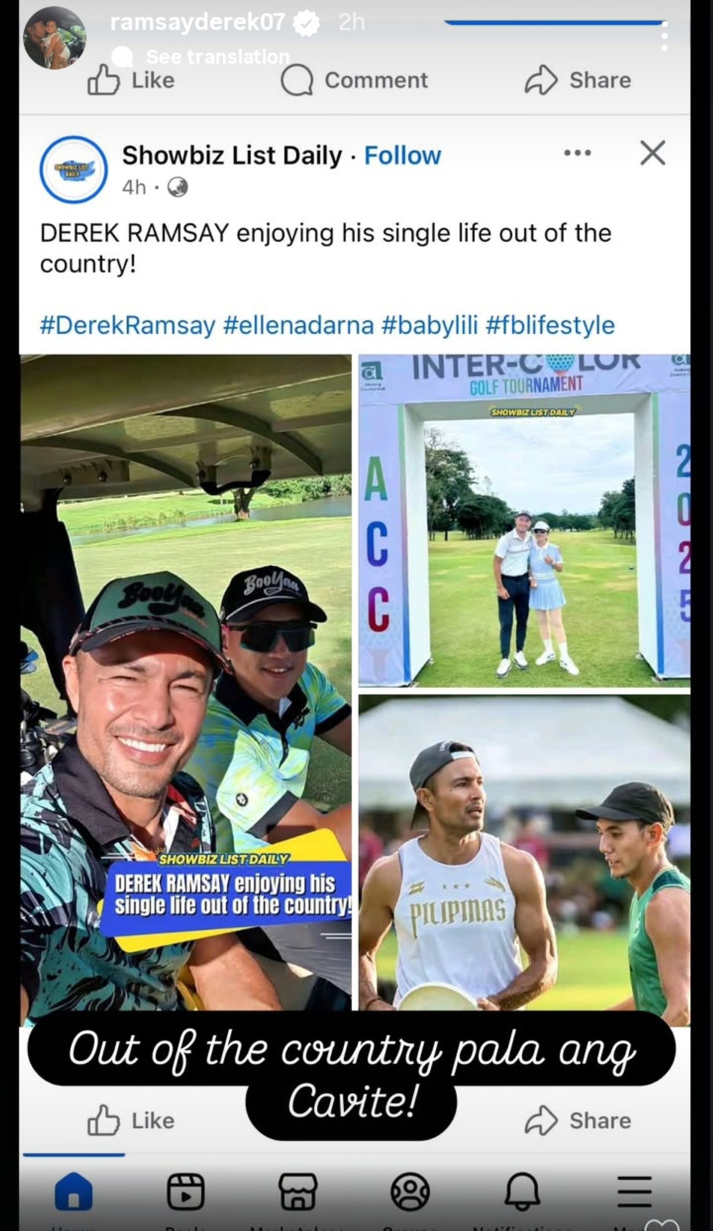
Task: Like the top post with thumbs-up
Action: pos(131,80)
